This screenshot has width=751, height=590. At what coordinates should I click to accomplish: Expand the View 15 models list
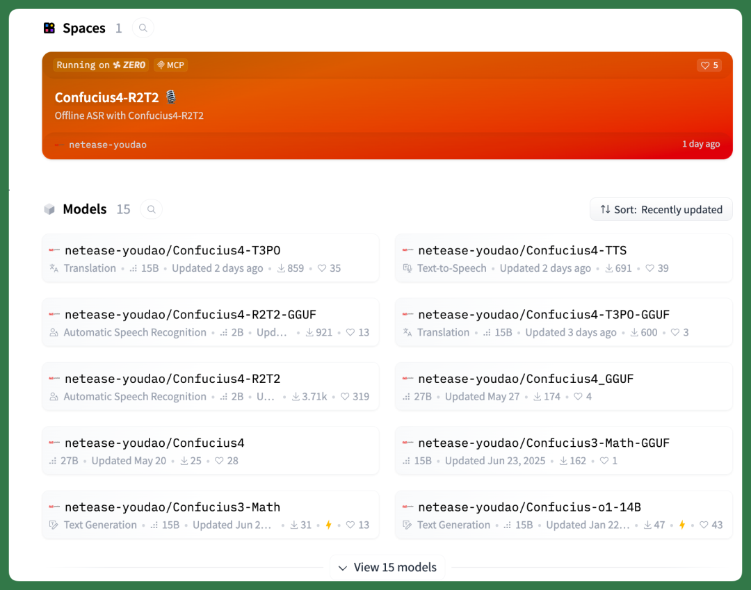[x=387, y=568]
